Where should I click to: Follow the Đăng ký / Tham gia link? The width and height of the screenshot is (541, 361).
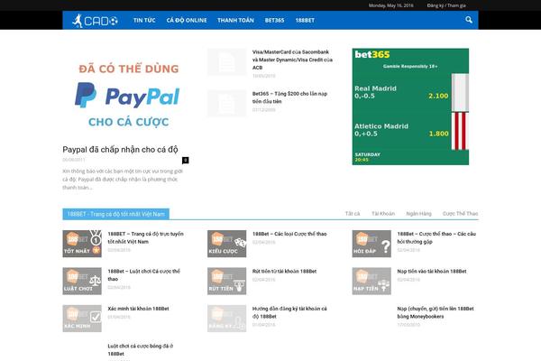[446, 5]
